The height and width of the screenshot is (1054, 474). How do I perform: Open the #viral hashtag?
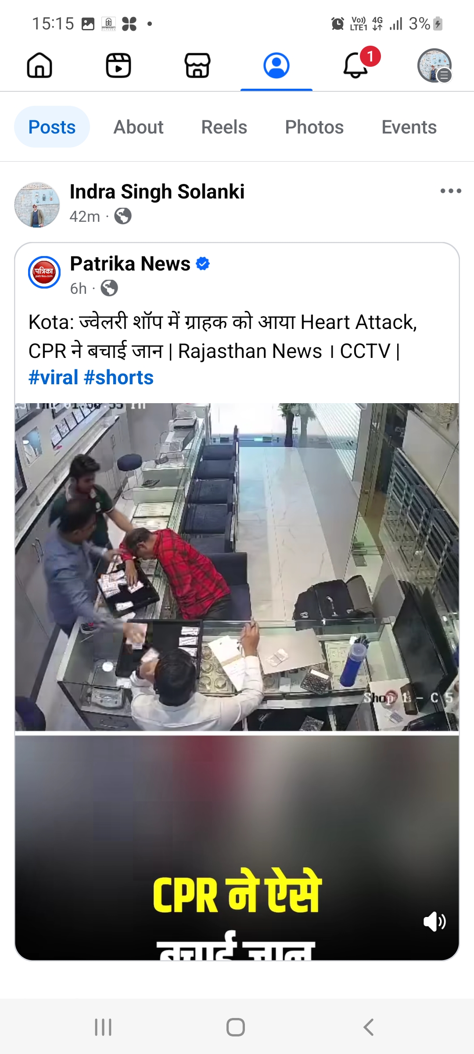point(54,378)
